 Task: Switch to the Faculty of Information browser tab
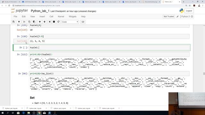coord(11,2)
